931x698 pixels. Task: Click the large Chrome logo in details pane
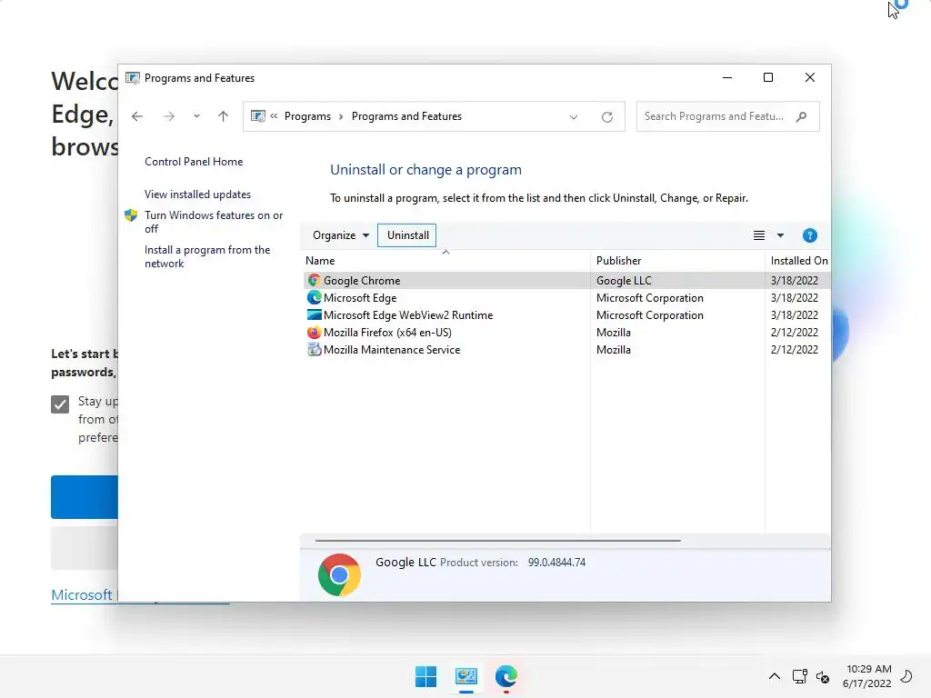click(x=340, y=574)
